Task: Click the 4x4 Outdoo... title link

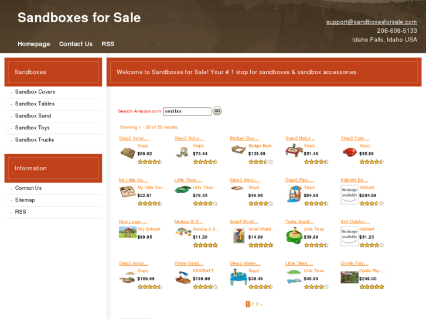Action: coord(355,221)
